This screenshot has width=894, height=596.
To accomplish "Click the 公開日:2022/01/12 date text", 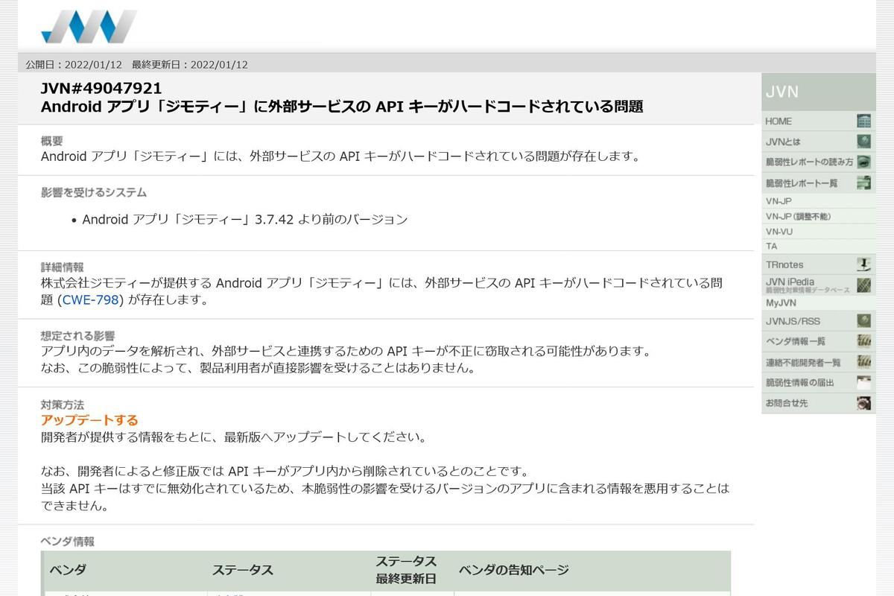I will [x=74, y=65].
